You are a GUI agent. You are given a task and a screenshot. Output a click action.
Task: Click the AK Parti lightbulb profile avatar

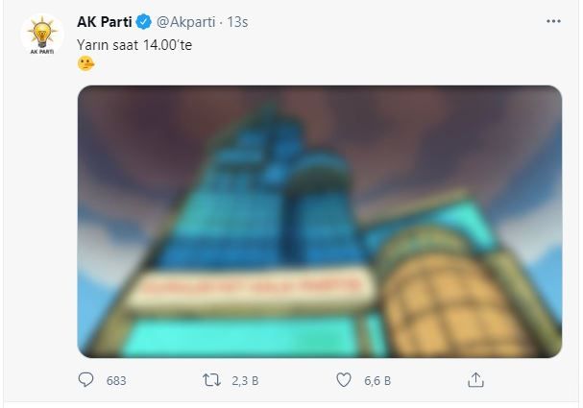click(42, 35)
